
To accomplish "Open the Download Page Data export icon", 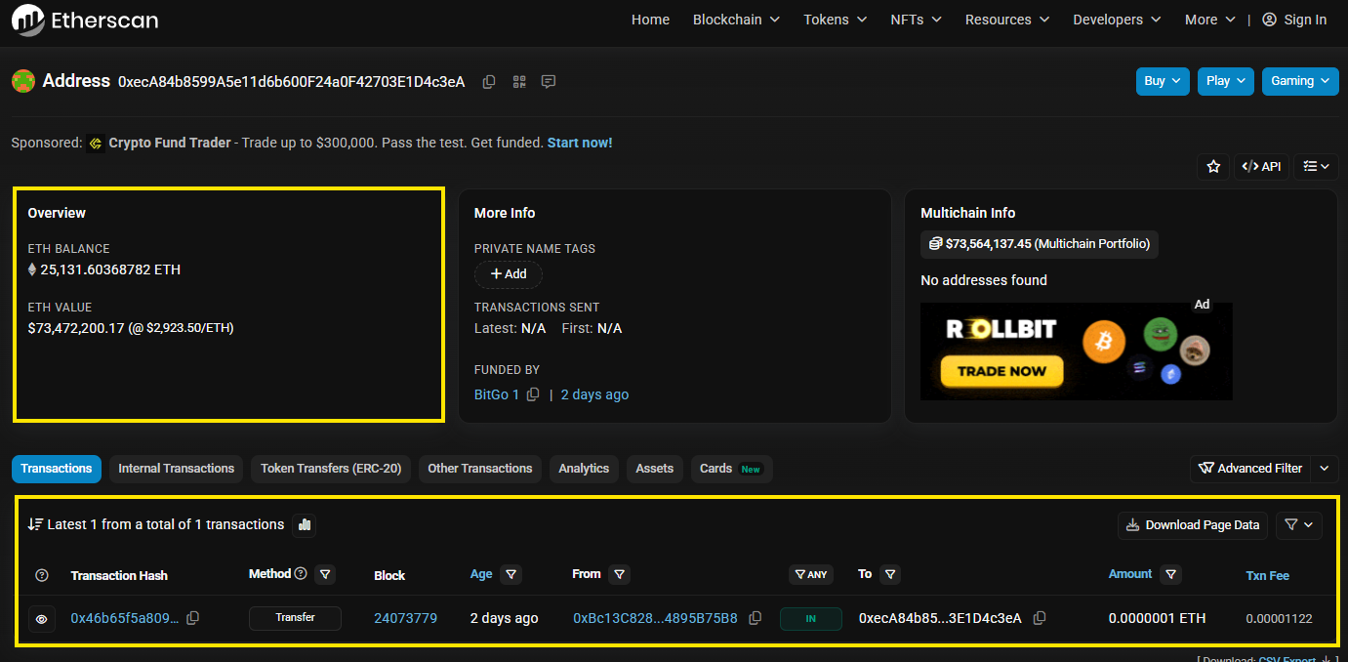I will click(1192, 524).
